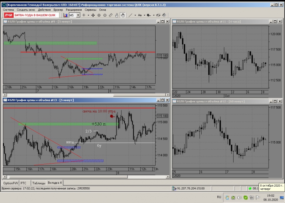Viewport: 285px width, 203px height.
Task: Click the 115 180 price tag on chart #13
Action: point(162,116)
